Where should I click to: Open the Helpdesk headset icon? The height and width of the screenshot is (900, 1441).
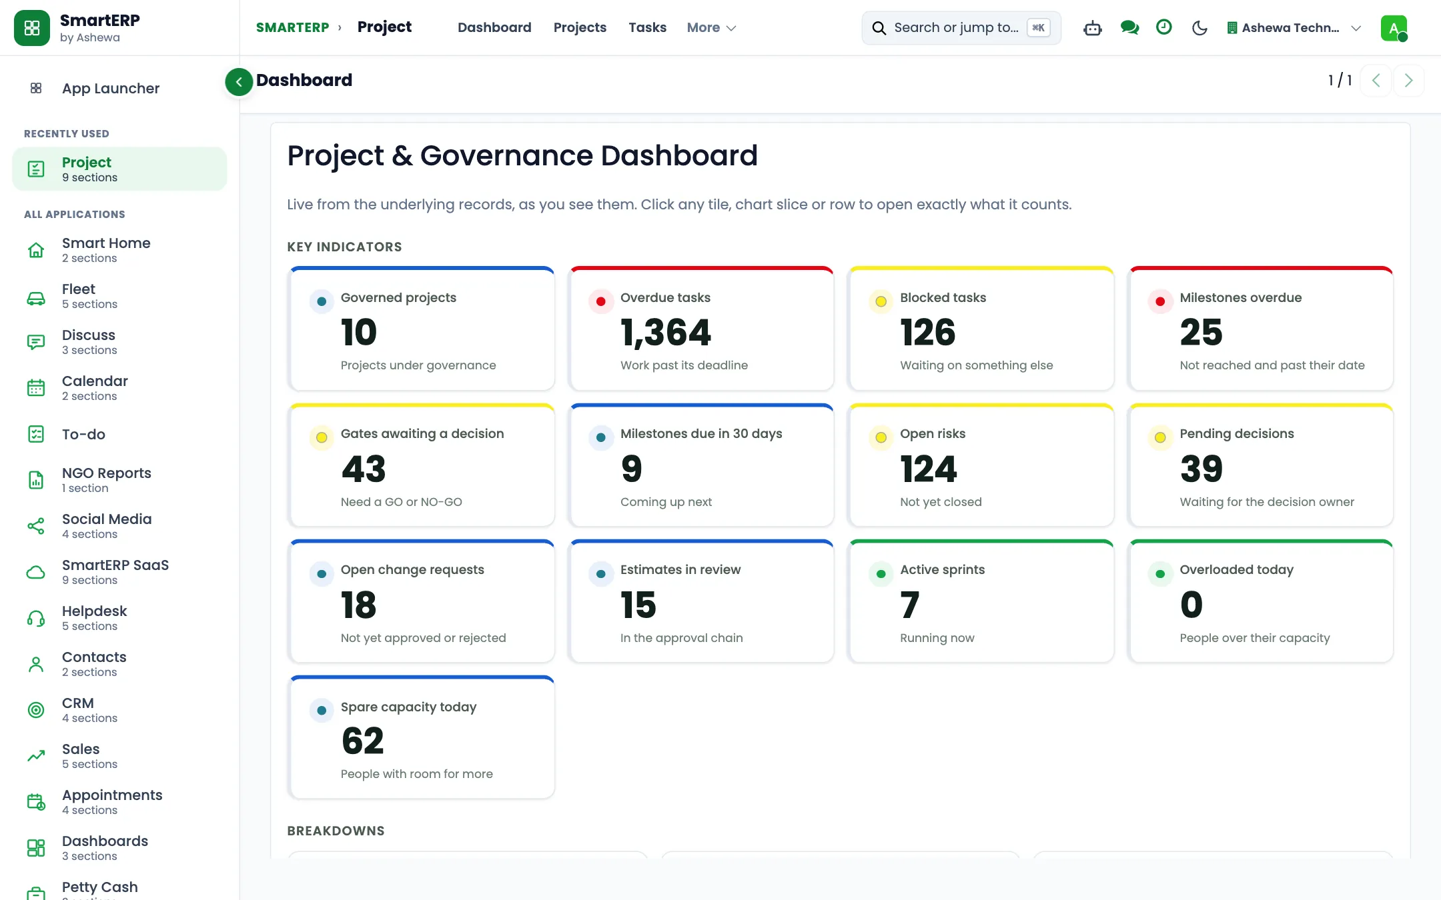(36, 618)
